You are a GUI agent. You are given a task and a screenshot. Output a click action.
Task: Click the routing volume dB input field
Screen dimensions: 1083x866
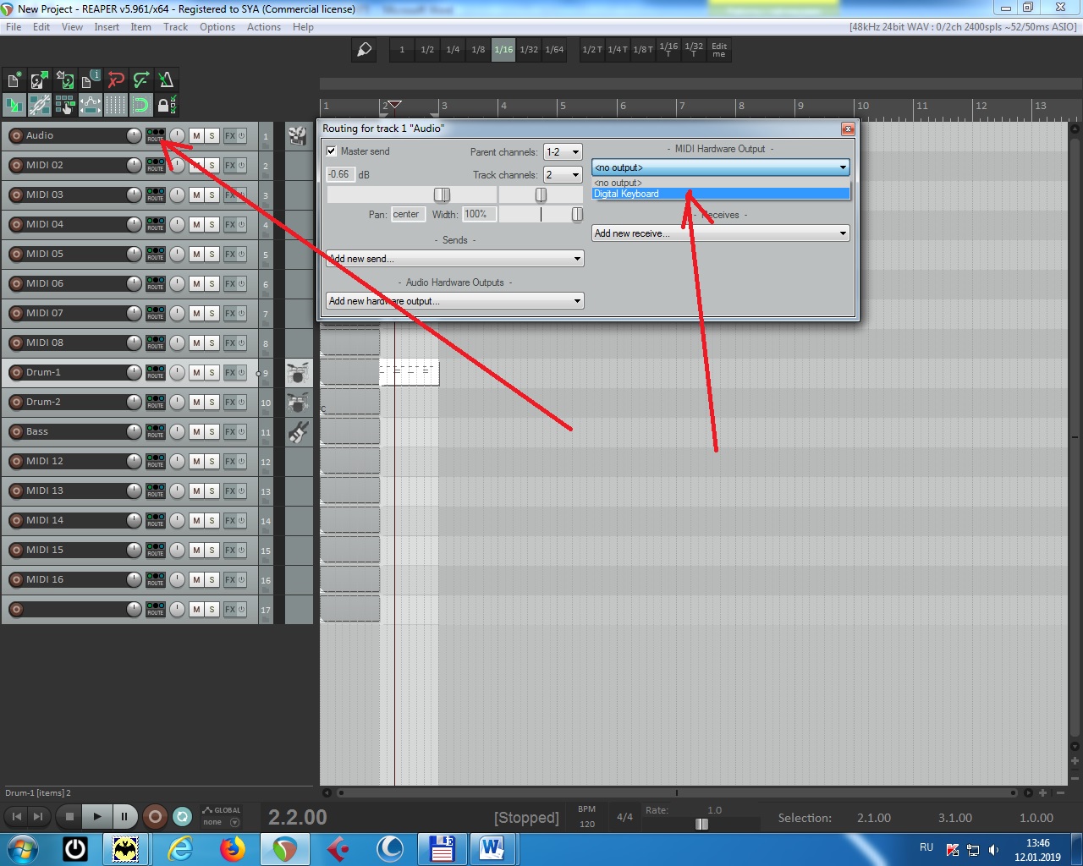pyautogui.click(x=340, y=174)
